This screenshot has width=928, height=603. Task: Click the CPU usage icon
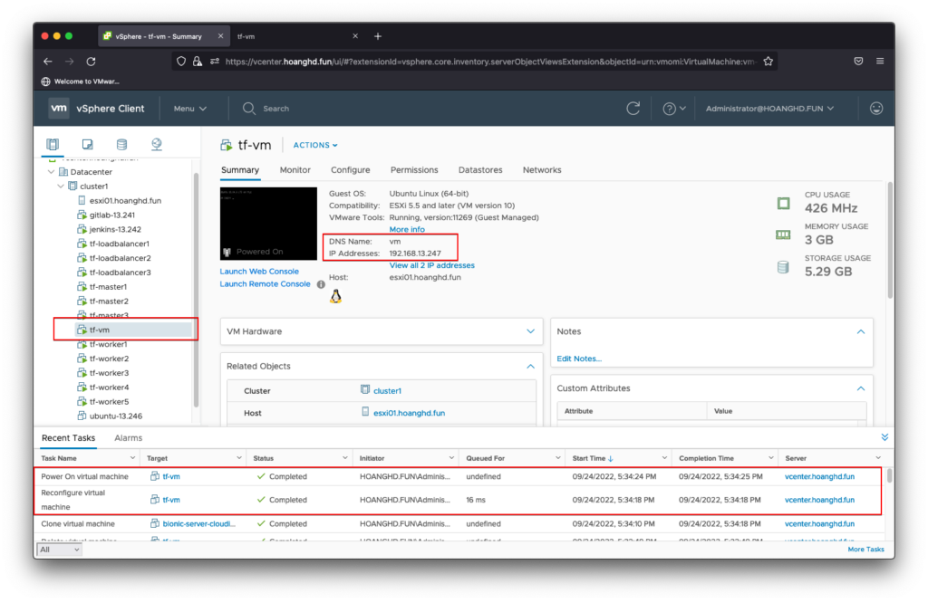783,204
